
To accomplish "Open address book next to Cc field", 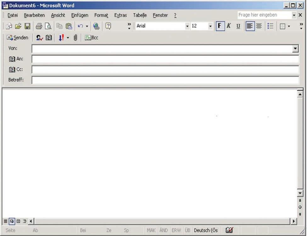I will tap(12, 69).
